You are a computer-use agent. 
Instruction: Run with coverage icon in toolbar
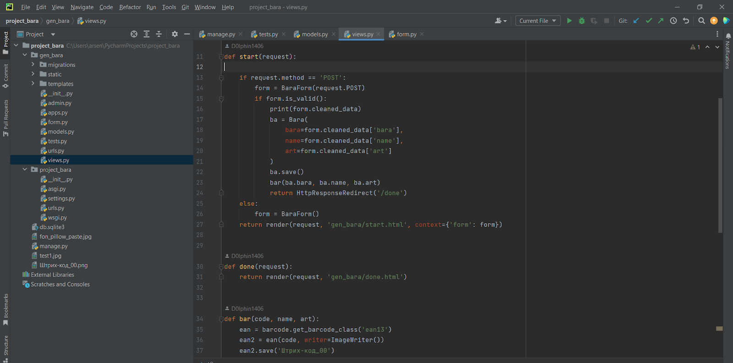594,21
